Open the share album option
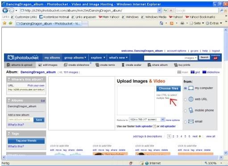Screen dimensions: 228x166 pyautogui.click(x=158, y=65)
